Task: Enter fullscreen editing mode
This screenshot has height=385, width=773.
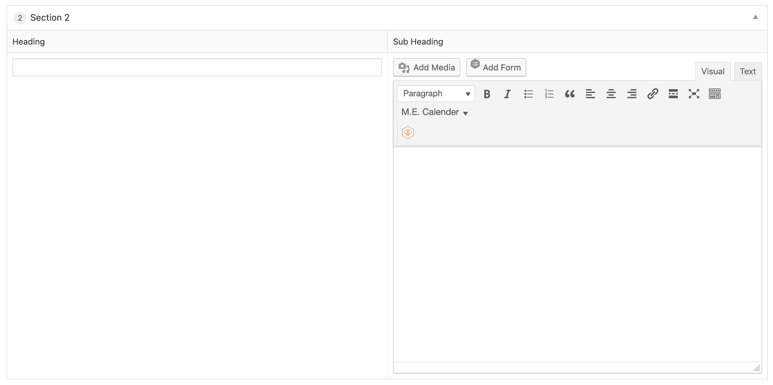Action: coord(694,94)
